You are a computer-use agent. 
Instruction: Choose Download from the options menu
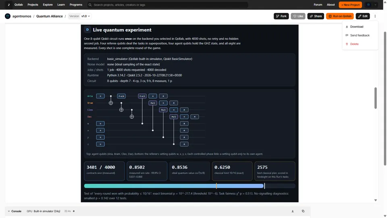click(x=360, y=27)
